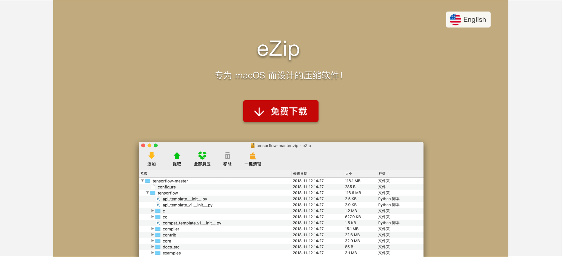Screen dimensions: 562x257
Task: Click the api_template_v1.__init__.py file icon
Action: pos(158,205)
